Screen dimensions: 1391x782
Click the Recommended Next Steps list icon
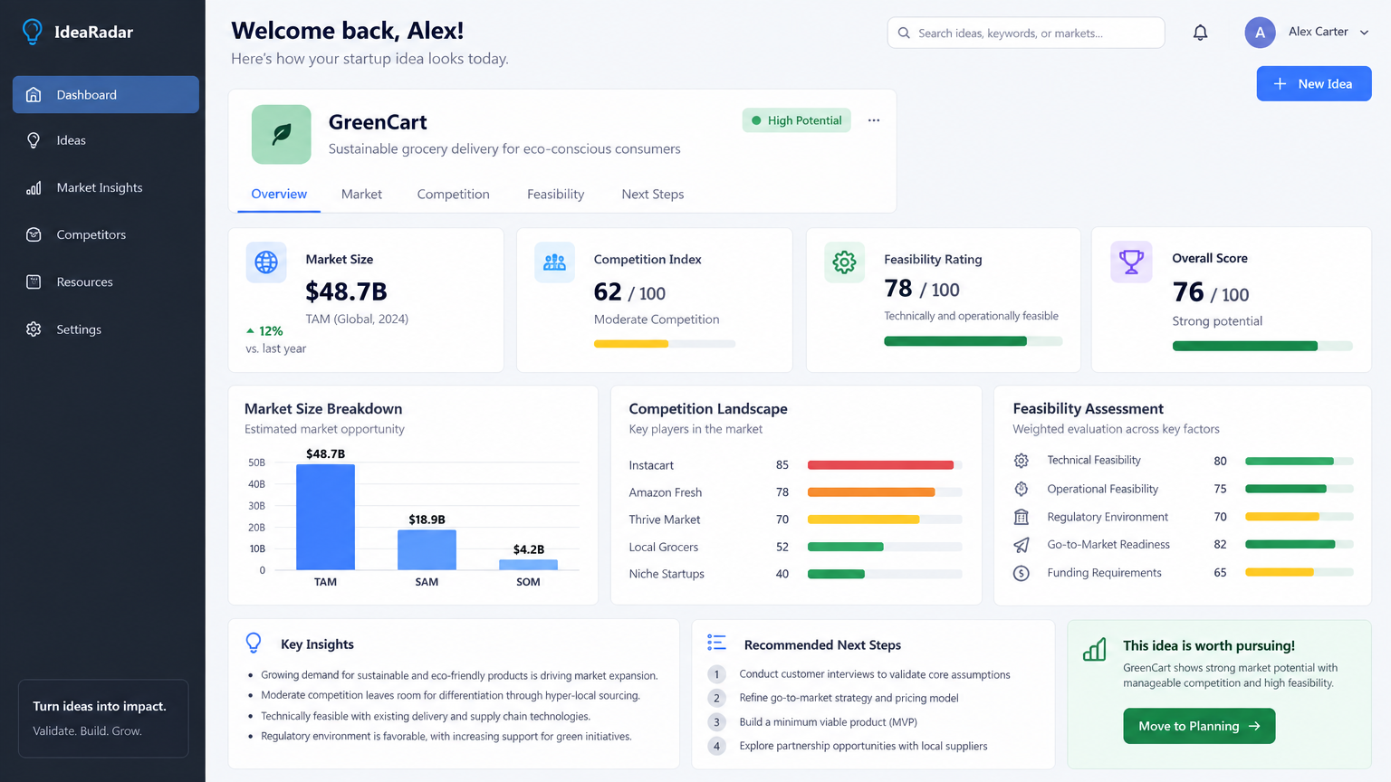(x=716, y=643)
